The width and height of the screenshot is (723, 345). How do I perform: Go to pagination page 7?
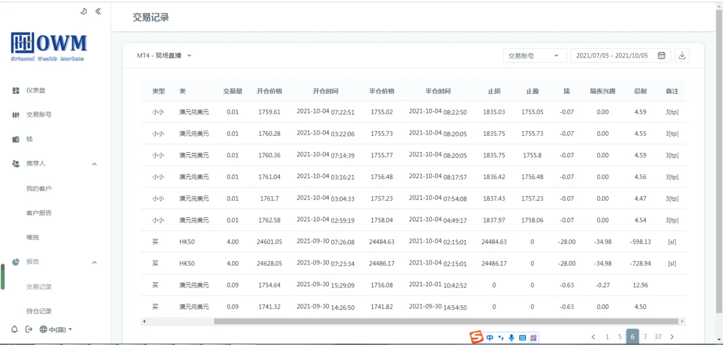(645, 337)
